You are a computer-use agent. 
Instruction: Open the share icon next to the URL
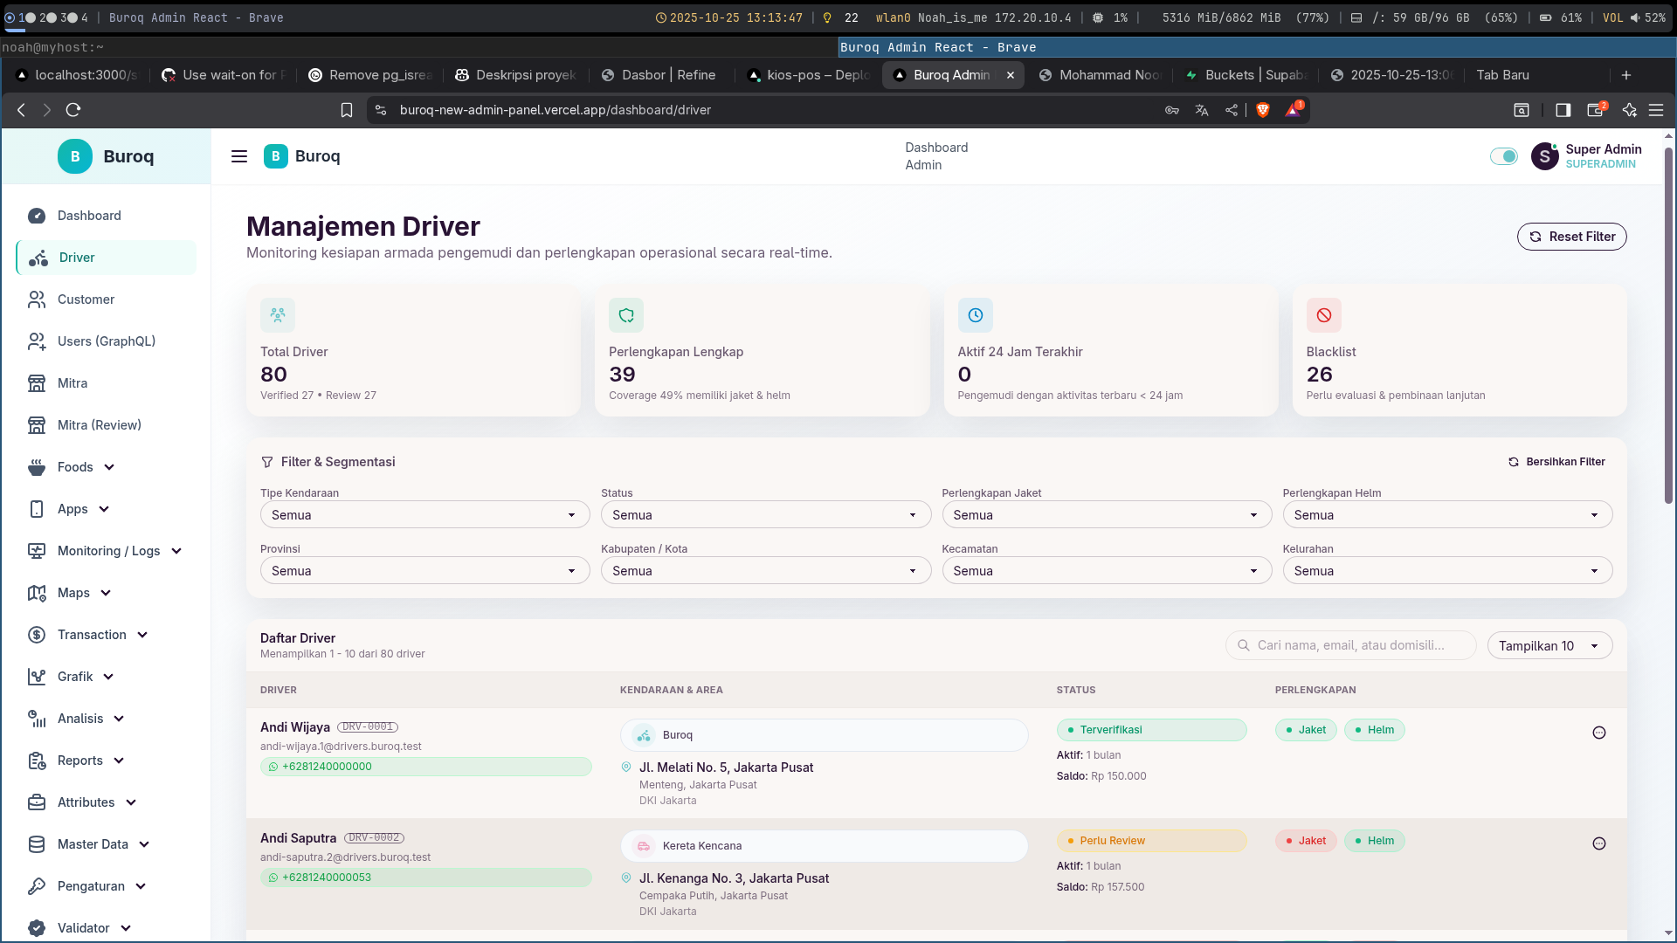[1232, 110]
